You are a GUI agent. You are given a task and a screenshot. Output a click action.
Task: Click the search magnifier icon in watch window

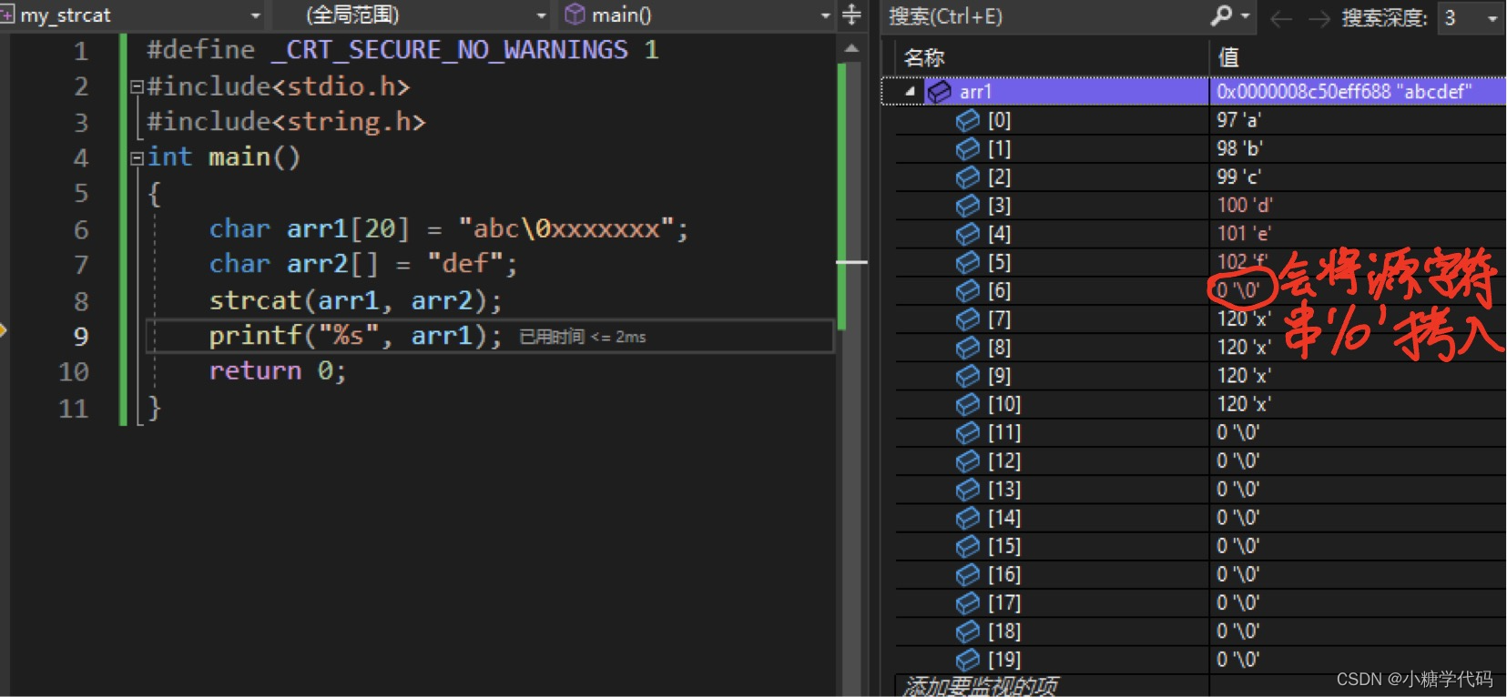coord(1221,15)
